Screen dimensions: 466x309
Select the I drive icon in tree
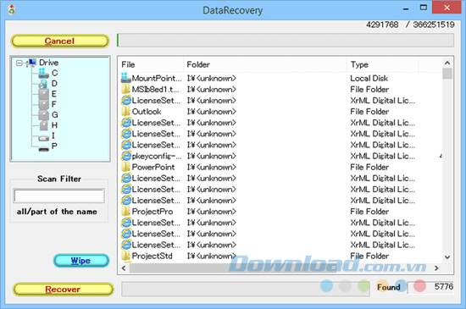point(44,138)
